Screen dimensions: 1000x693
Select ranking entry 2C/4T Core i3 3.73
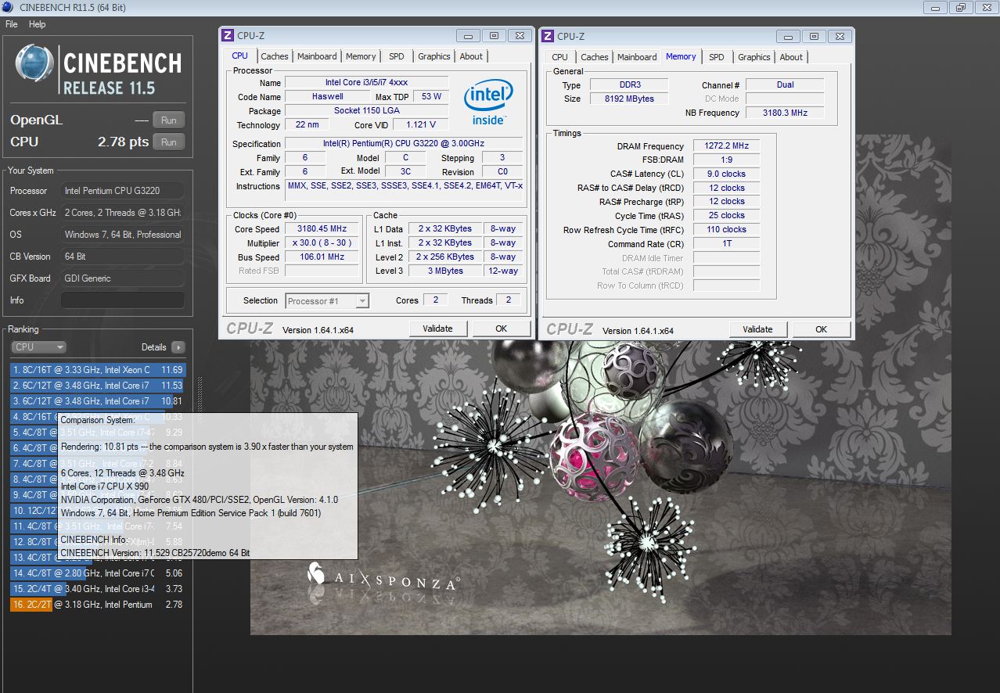(x=97, y=589)
